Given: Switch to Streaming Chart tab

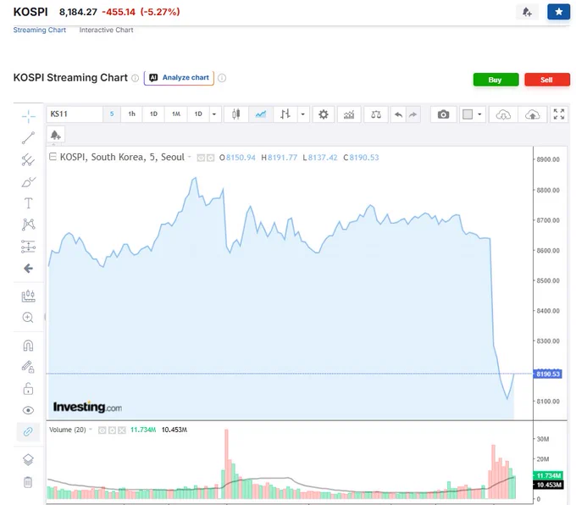Looking at the screenshot, I should click(40, 30).
